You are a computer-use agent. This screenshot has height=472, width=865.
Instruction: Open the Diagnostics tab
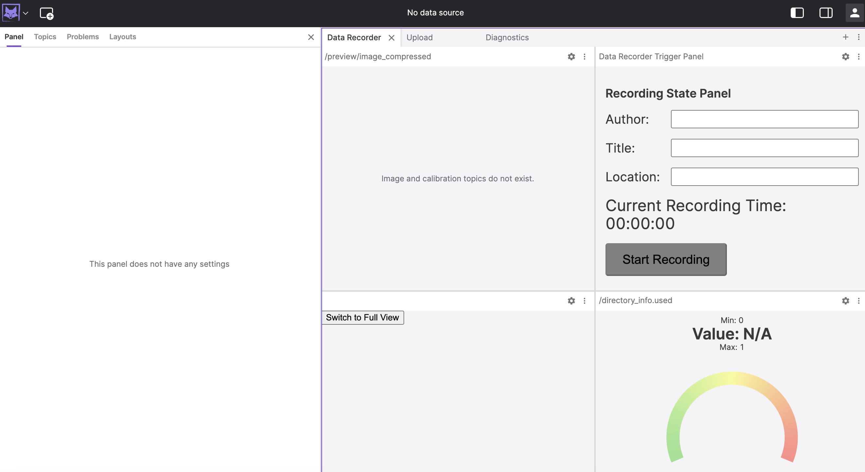pyautogui.click(x=507, y=38)
